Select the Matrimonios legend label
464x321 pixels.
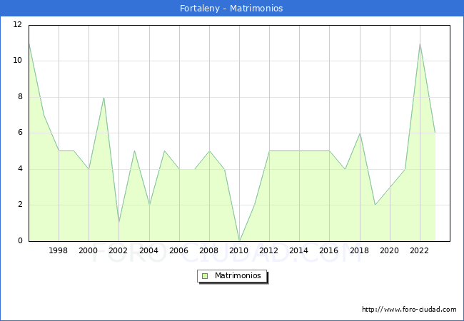pyautogui.click(x=238, y=275)
